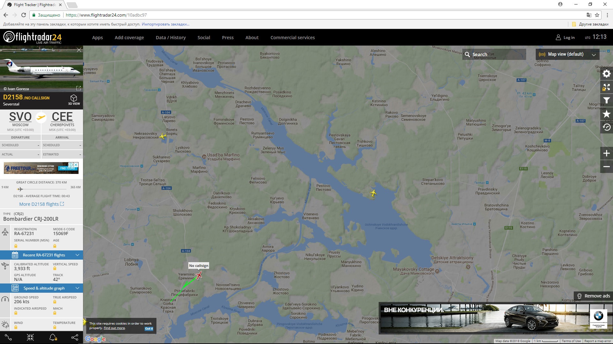
Task: Close the flight details panel
Action: pos(79,50)
